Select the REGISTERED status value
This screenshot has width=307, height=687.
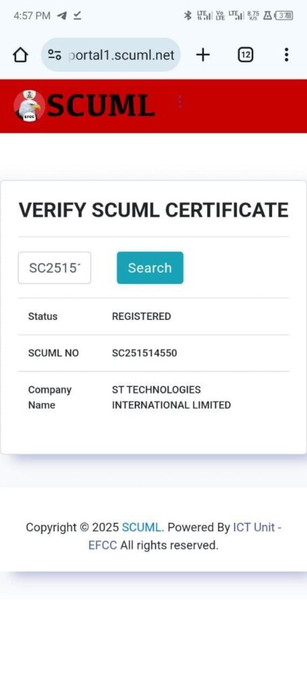tap(141, 317)
